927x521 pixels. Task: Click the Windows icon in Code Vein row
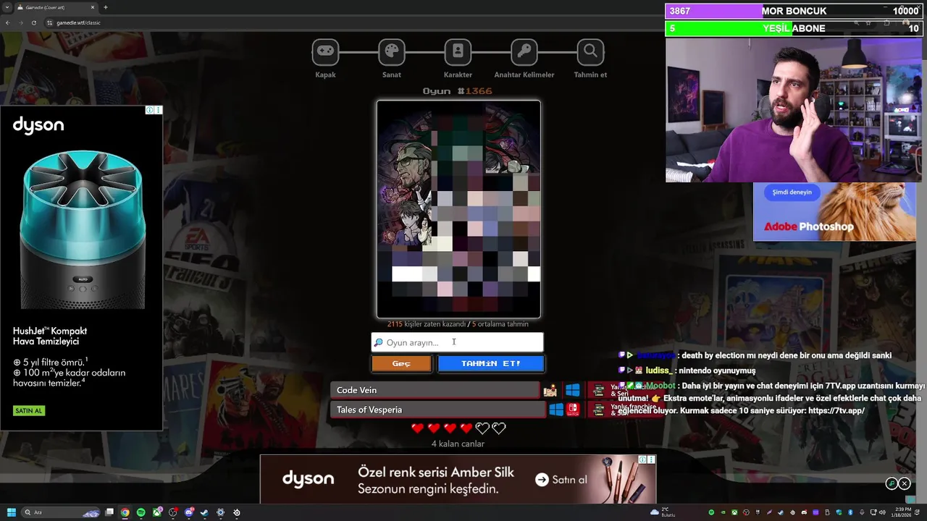(573, 390)
